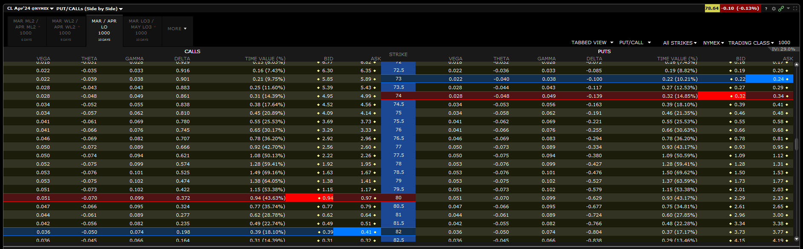Viewport: 803px width, 249px height.
Task: Switch to MAR WL2 / APR WL2 tab
Action: click(65, 31)
